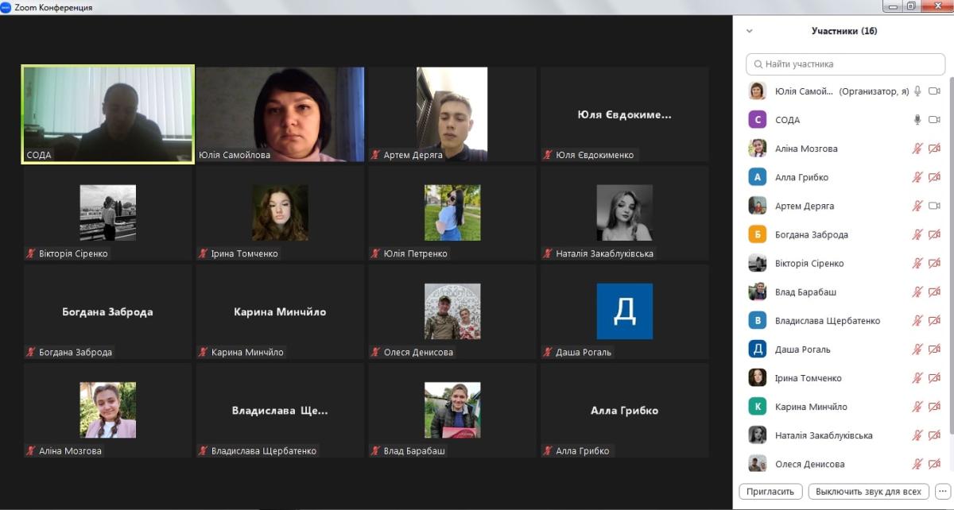
Task: Select Артем Деряга video tile
Action: coord(452,114)
